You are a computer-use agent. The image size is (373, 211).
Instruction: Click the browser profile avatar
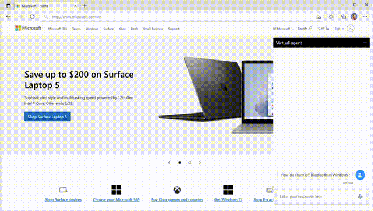click(354, 17)
